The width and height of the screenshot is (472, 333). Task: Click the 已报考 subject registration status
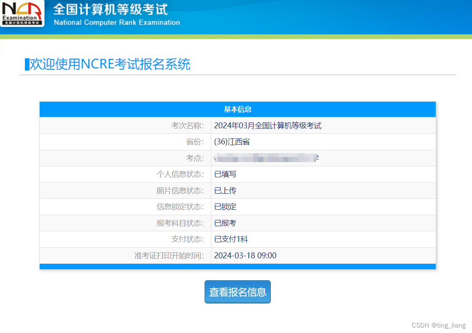[x=225, y=223]
